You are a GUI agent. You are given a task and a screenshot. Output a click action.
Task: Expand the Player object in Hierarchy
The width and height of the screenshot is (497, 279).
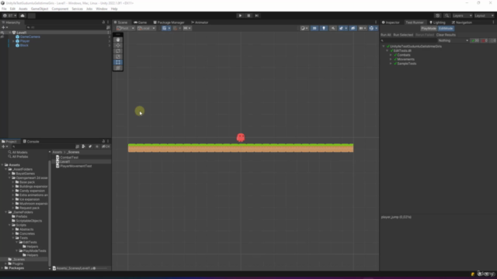coord(13,41)
